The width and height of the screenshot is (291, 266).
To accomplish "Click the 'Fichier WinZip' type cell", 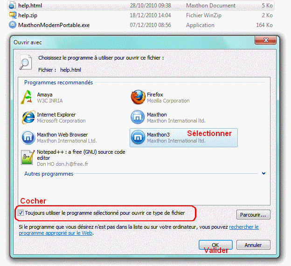I will point(204,15).
